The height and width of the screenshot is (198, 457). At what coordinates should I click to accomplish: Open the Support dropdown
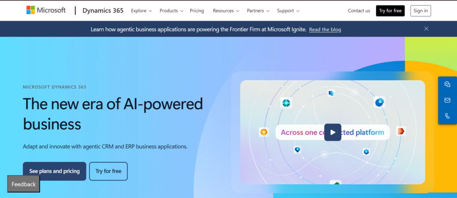[288, 11]
